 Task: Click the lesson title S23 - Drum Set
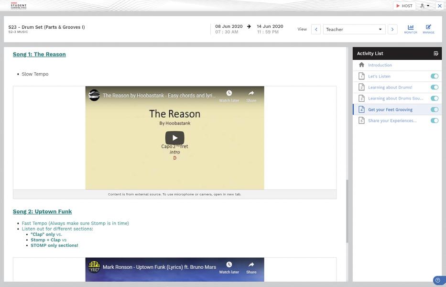coord(47,27)
